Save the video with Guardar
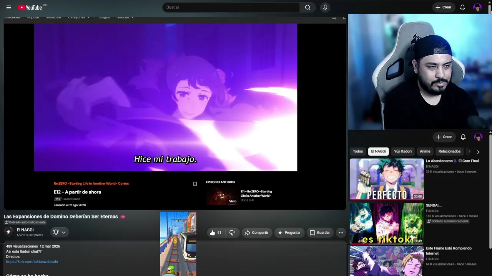This screenshot has height=276, width=492. [320, 233]
